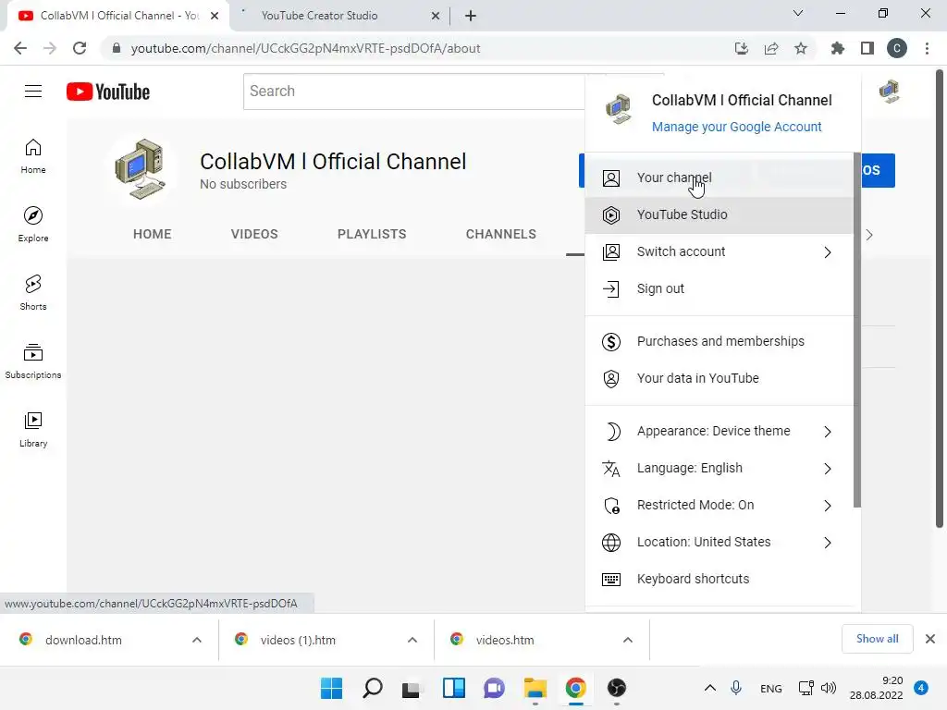This screenshot has width=947, height=710.
Task: Click the Windows notification count badge
Action: point(921,688)
